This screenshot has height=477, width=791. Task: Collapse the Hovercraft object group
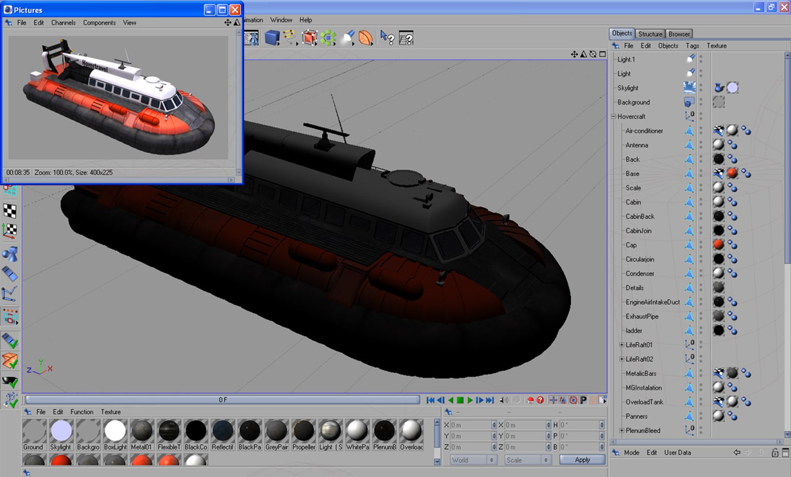[613, 117]
